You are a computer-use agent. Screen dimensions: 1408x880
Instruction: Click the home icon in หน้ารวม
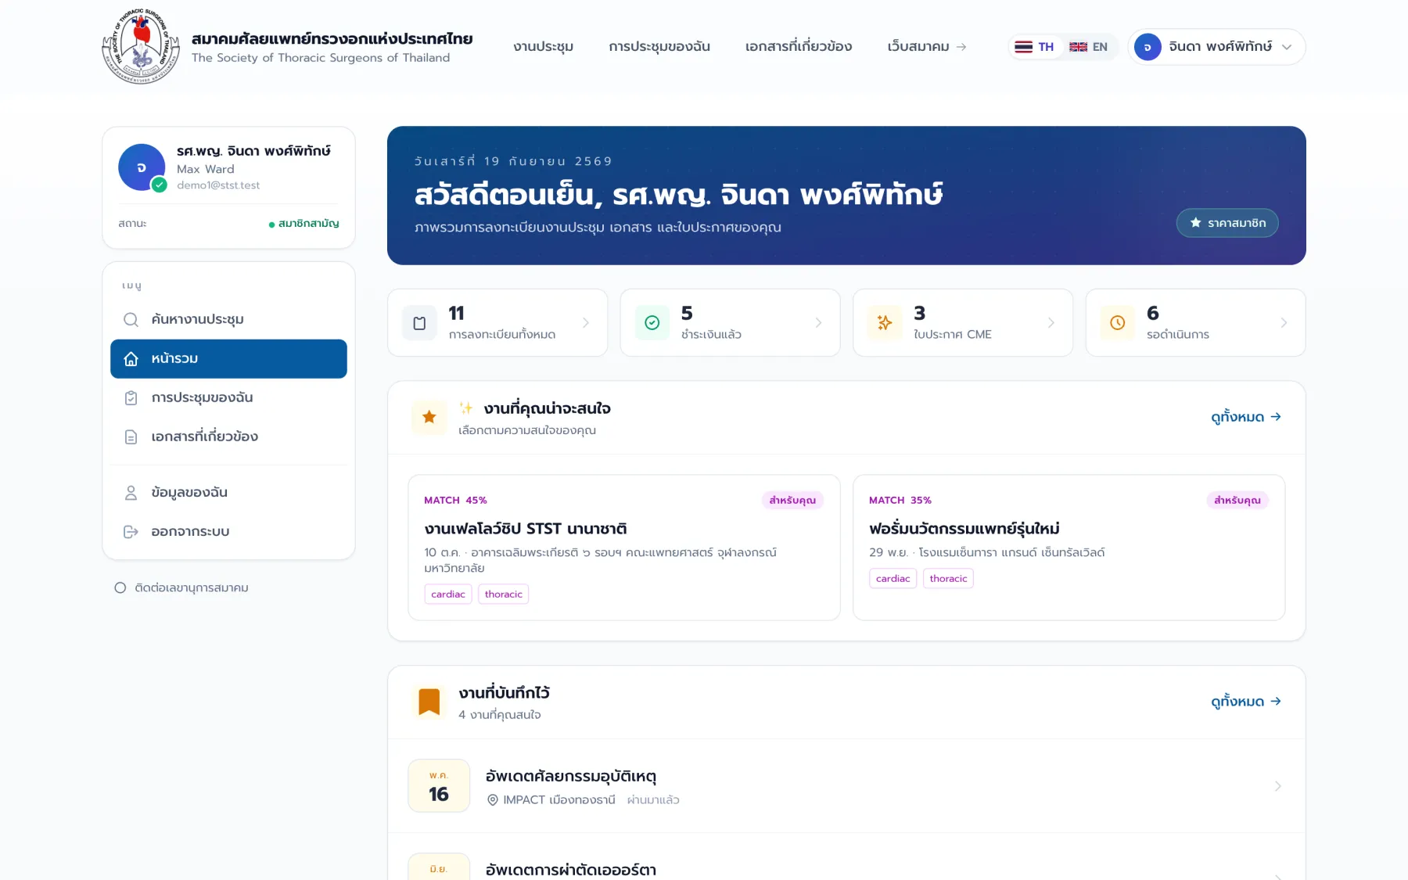131,359
